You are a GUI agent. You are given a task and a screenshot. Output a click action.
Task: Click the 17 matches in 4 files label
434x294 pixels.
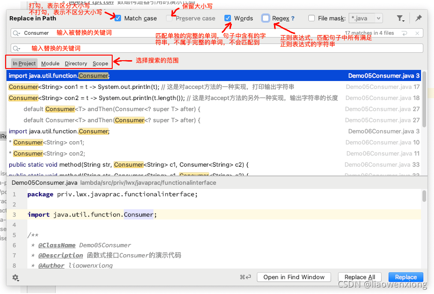(369, 33)
